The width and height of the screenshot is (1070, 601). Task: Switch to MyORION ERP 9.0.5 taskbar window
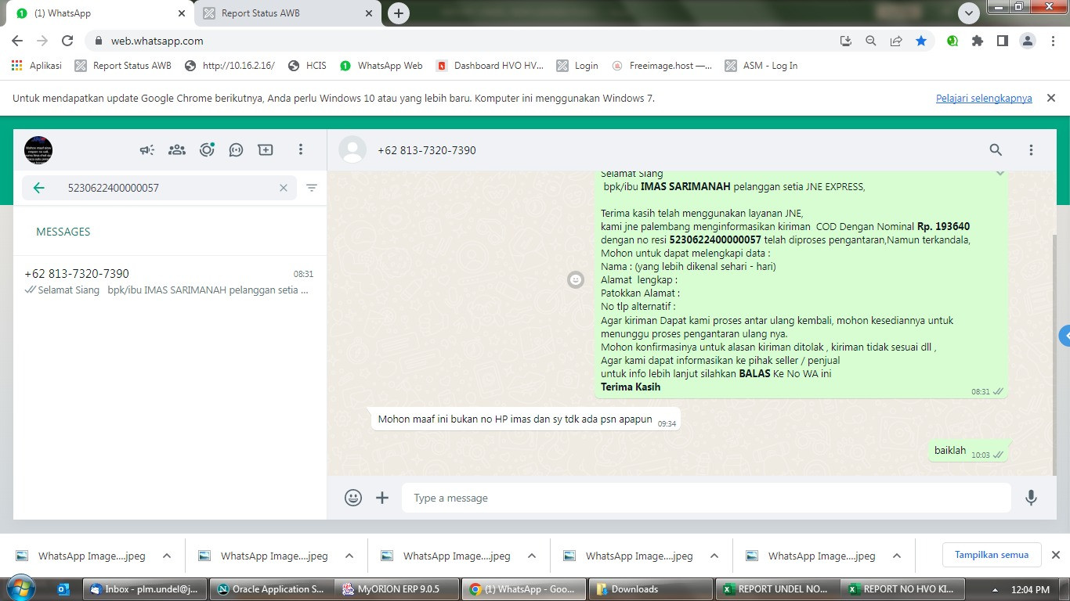[397, 589]
